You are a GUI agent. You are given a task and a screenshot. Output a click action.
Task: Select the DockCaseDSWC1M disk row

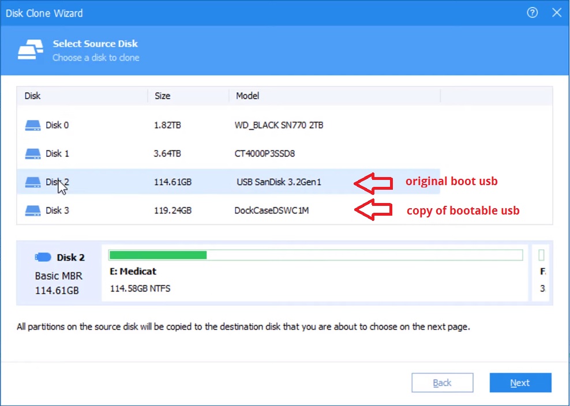tap(271, 210)
